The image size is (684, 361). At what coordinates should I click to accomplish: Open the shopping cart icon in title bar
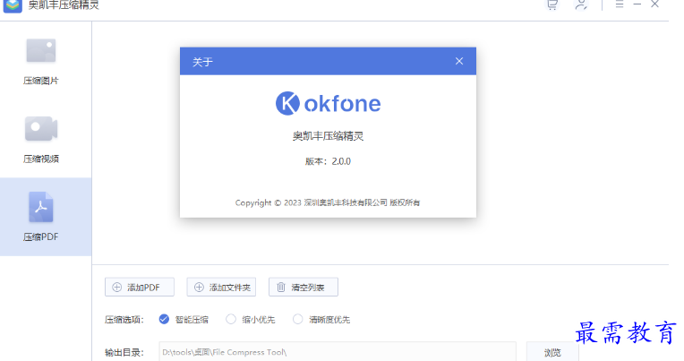tap(552, 4)
